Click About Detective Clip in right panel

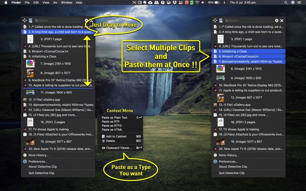tap(248, 167)
